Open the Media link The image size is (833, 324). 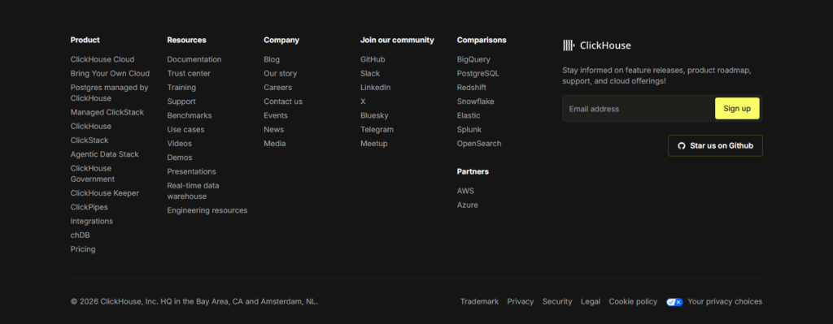click(x=275, y=144)
